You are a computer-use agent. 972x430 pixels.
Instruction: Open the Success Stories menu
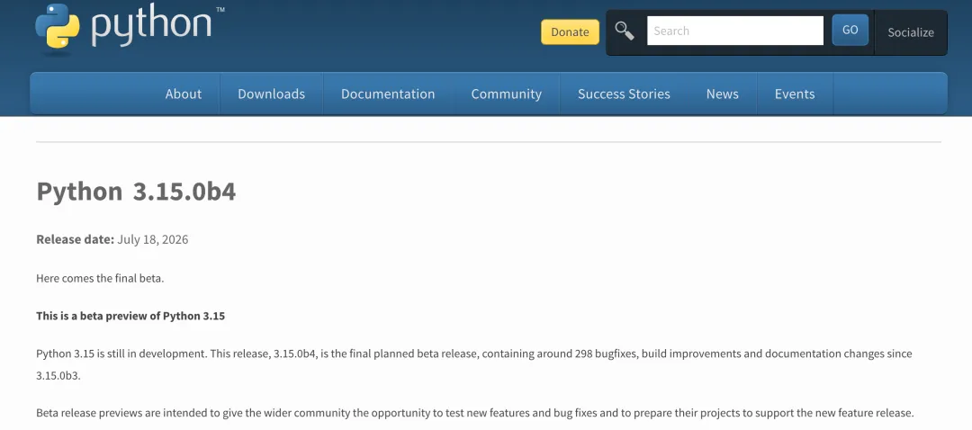click(x=624, y=94)
